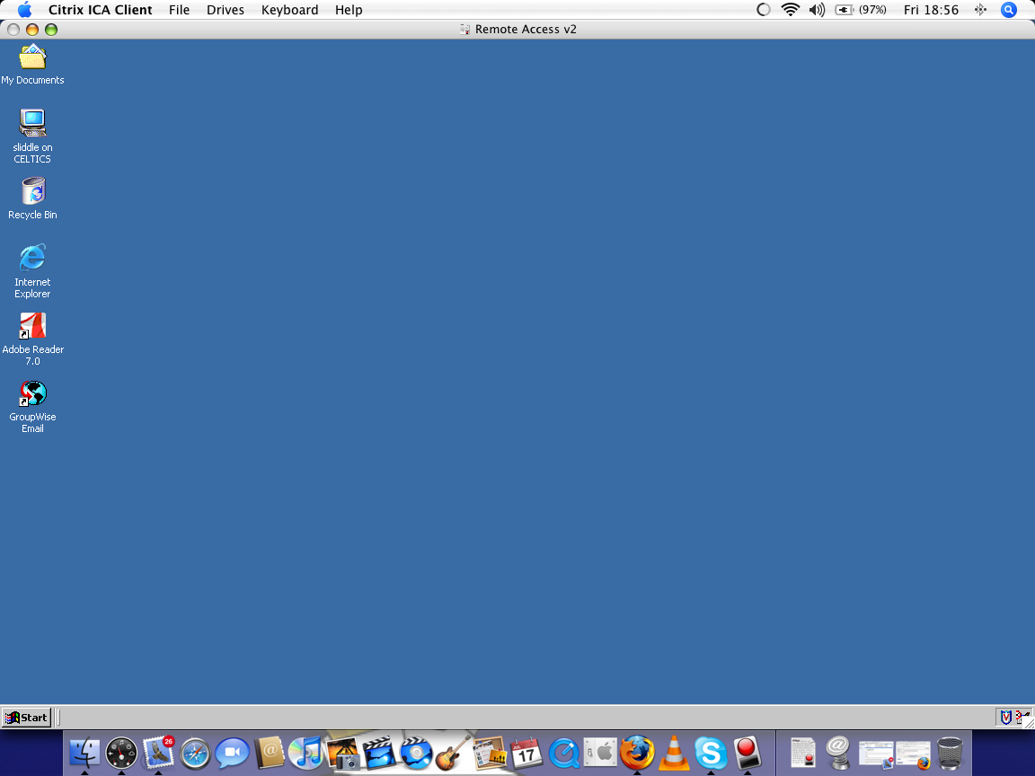
Task: Select the Internet Explorer desktop icon
Action: 32,258
